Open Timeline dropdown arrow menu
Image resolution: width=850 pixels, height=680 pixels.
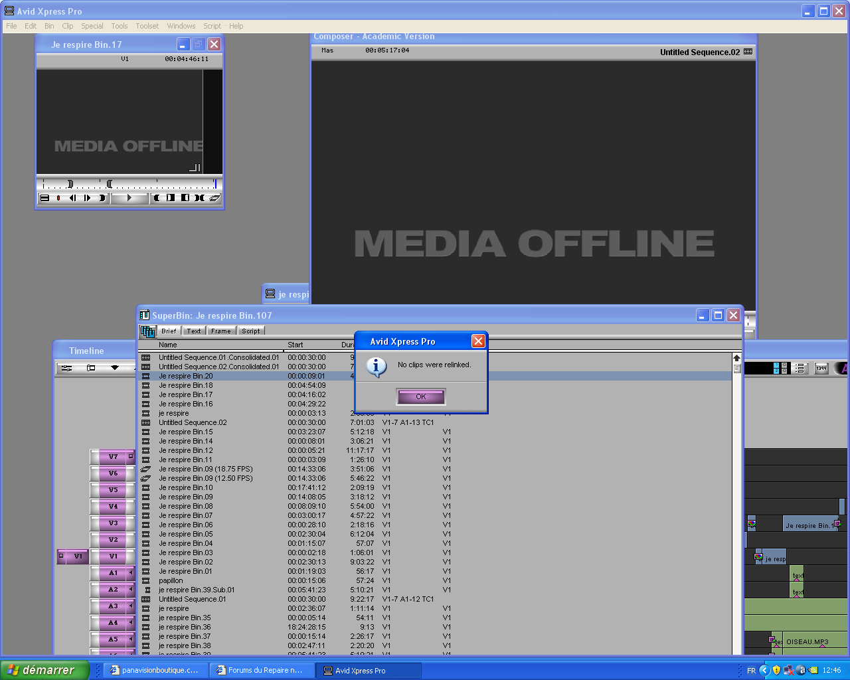point(114,367)
